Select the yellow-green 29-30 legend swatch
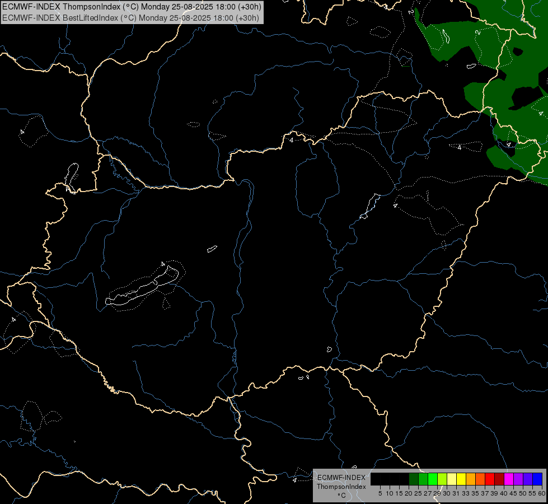548x504 pixels. pyautogui.click(x=442, y=479)
